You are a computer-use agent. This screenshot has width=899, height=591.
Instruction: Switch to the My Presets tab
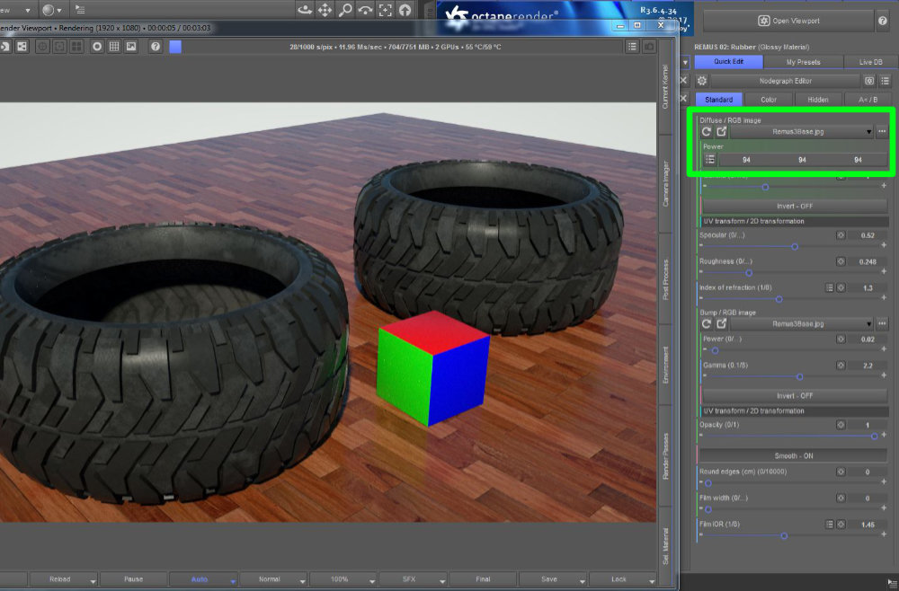pyautogui.click(x=803, y=61)
